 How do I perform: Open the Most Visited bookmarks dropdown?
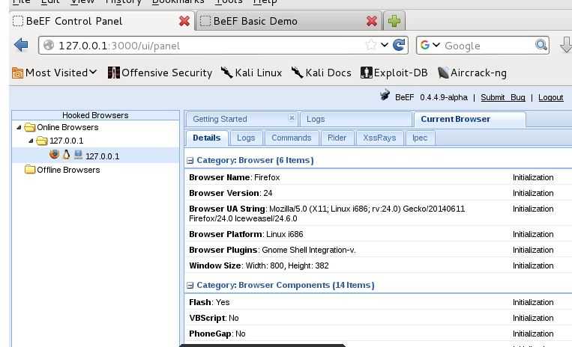click(55, 73)
